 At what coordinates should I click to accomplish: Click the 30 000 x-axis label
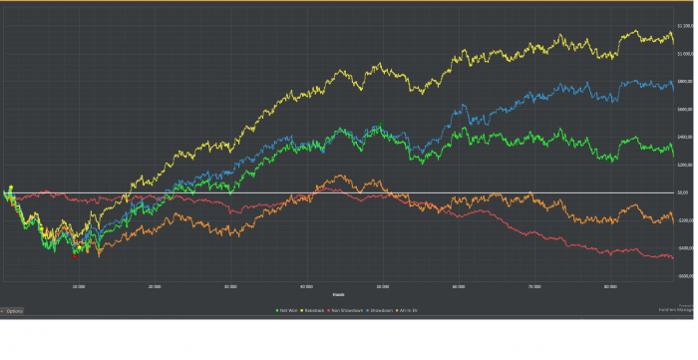tap(230, 286)
